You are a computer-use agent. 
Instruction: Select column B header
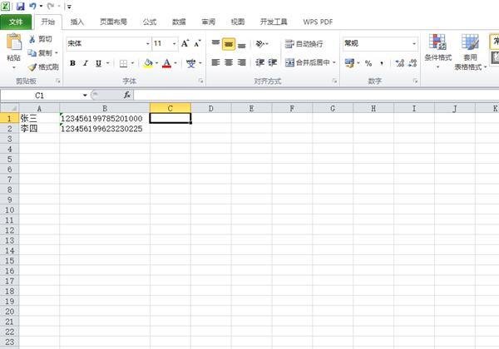(x=105, y=108)
